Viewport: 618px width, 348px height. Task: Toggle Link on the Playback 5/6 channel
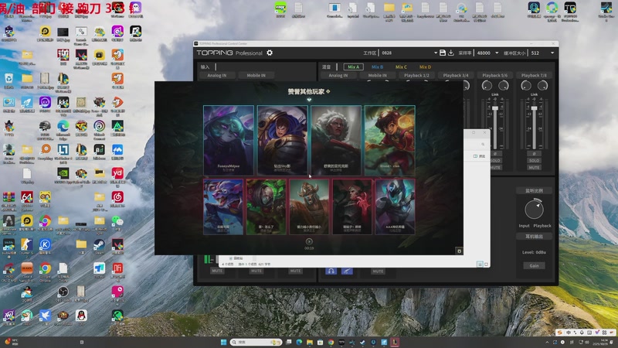[x=495, y=94]
